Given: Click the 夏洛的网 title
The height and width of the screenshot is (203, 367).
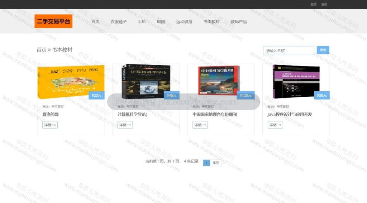Looking at the screenshot, I should 50,114.
